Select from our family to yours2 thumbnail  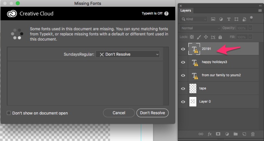195,75
